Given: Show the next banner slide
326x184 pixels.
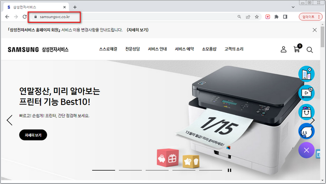Looking at the screenshot, I should coord(313,120).
